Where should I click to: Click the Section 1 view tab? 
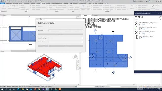pyautogui.click(x=4, y=15)
